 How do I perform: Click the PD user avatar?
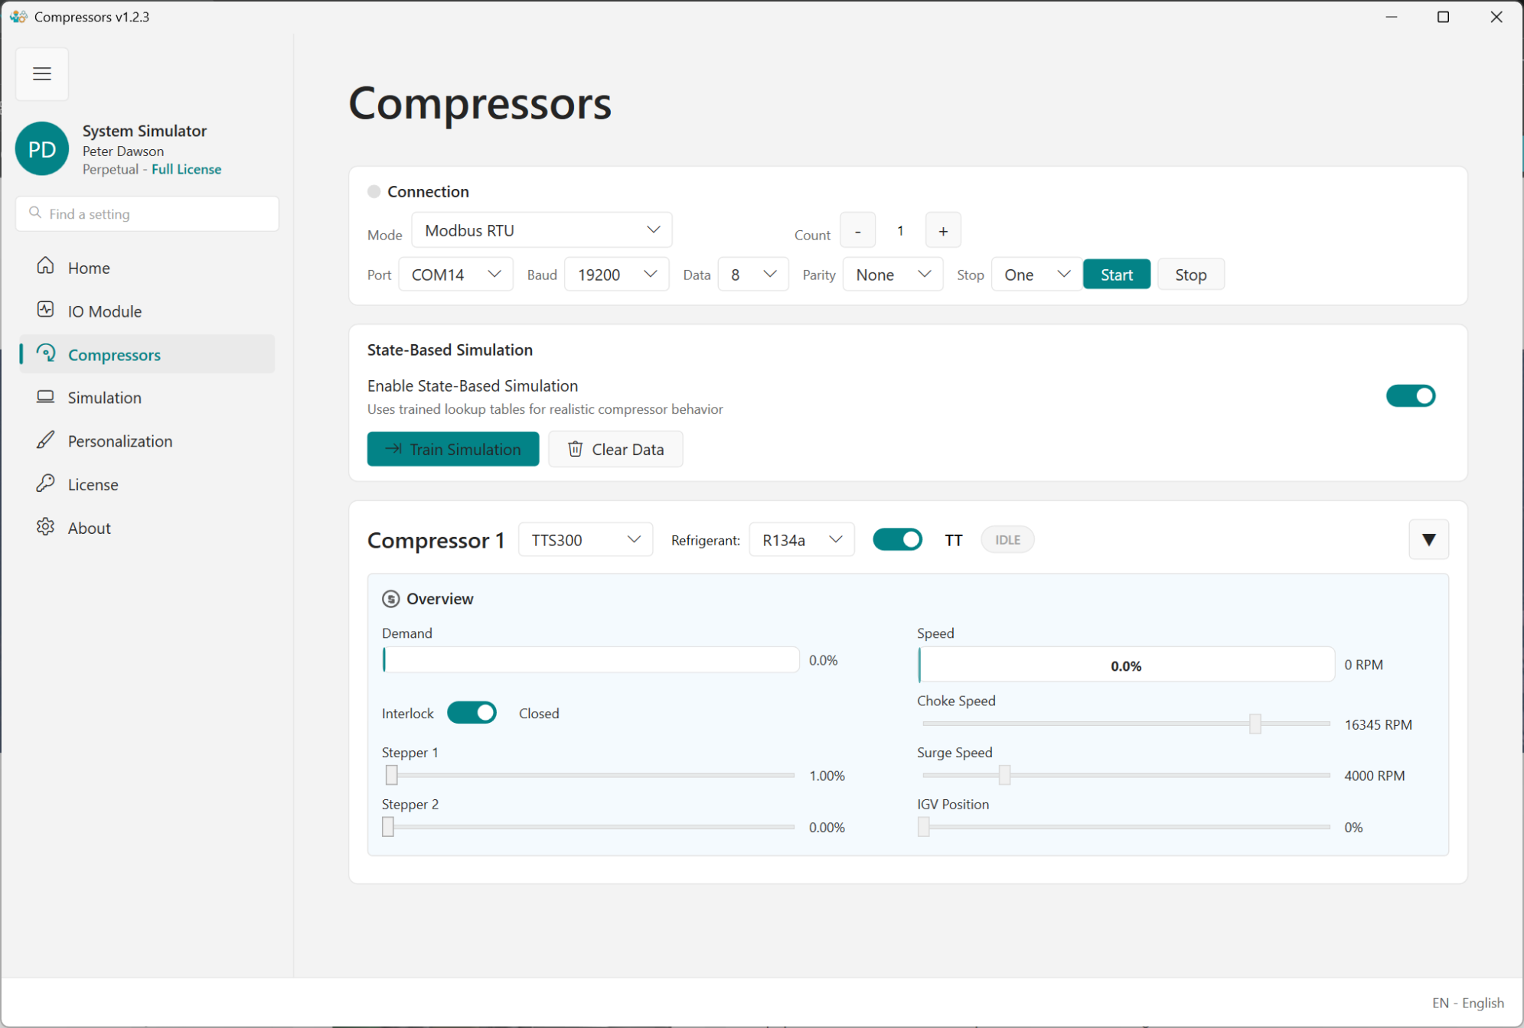(x=41, y=148)
